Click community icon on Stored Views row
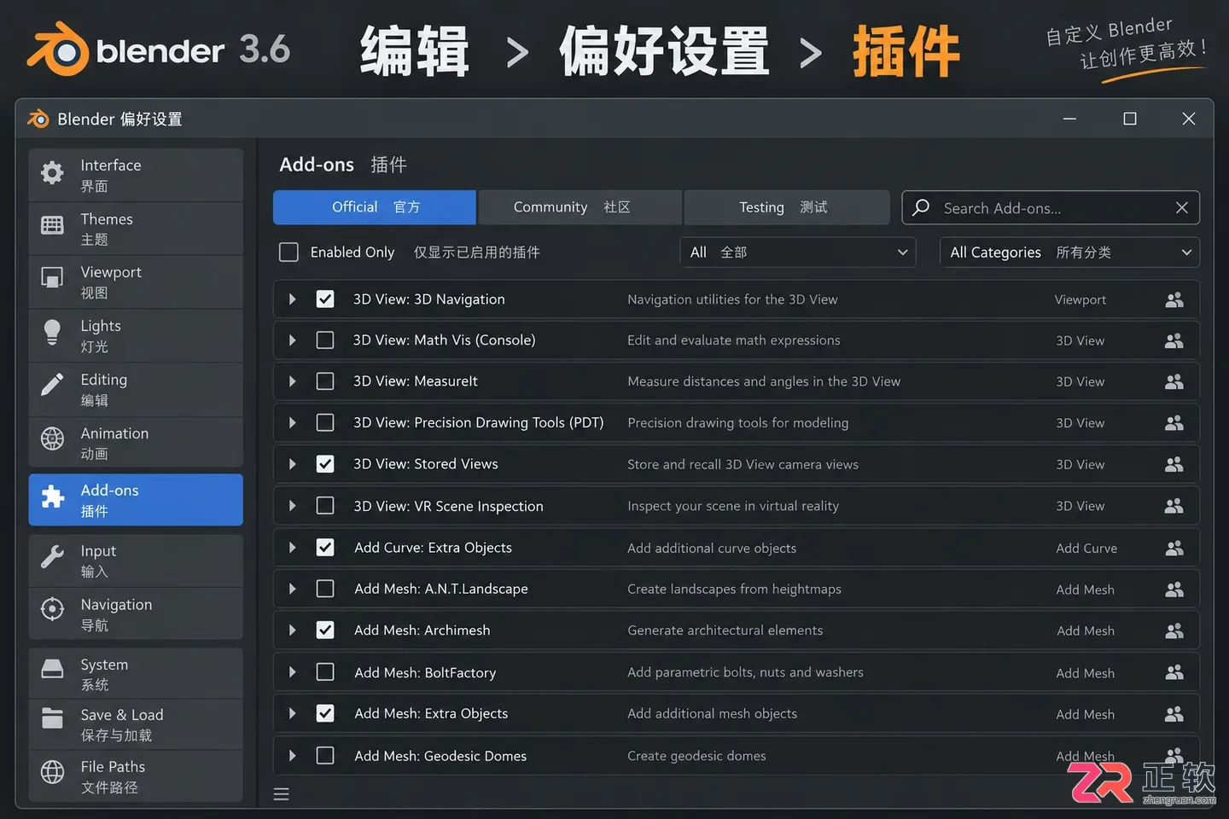The height and width of the screenshot is (819, 1229). pos(1174,464)
